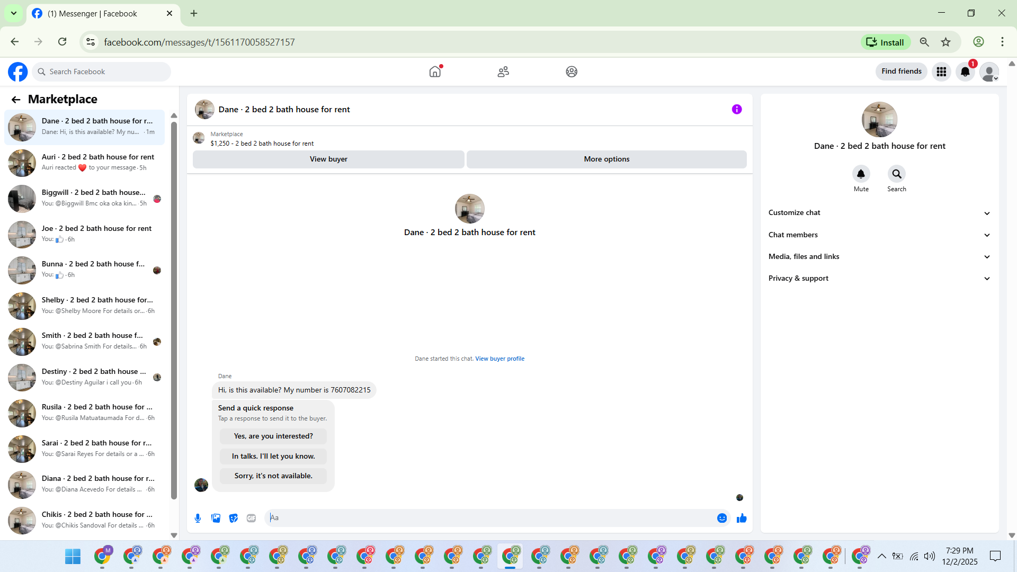Click the View buyer button
This screenshot has height=572, width=1017.
tap(328, 159)
